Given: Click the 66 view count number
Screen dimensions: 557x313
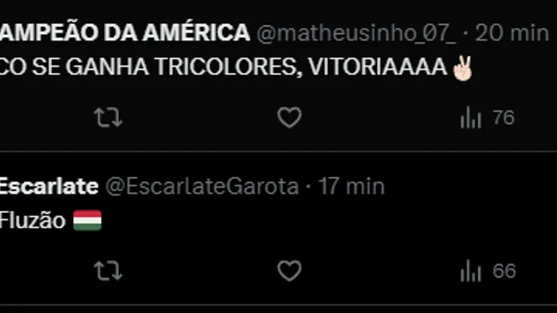Looking at the screenshot, I should click(504, 271).
